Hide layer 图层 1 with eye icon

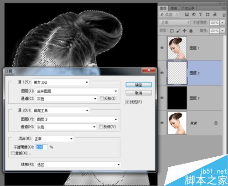[x=162, y=48]
